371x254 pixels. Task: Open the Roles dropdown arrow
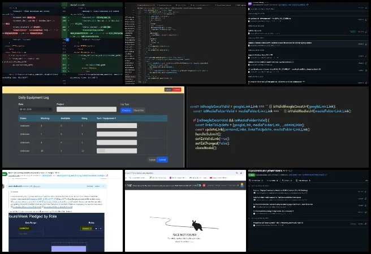tap(101, 229)
